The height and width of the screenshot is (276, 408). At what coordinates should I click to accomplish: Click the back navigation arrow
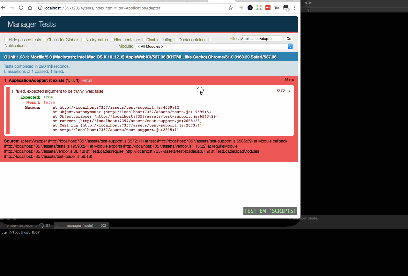[x=3, y=8]
